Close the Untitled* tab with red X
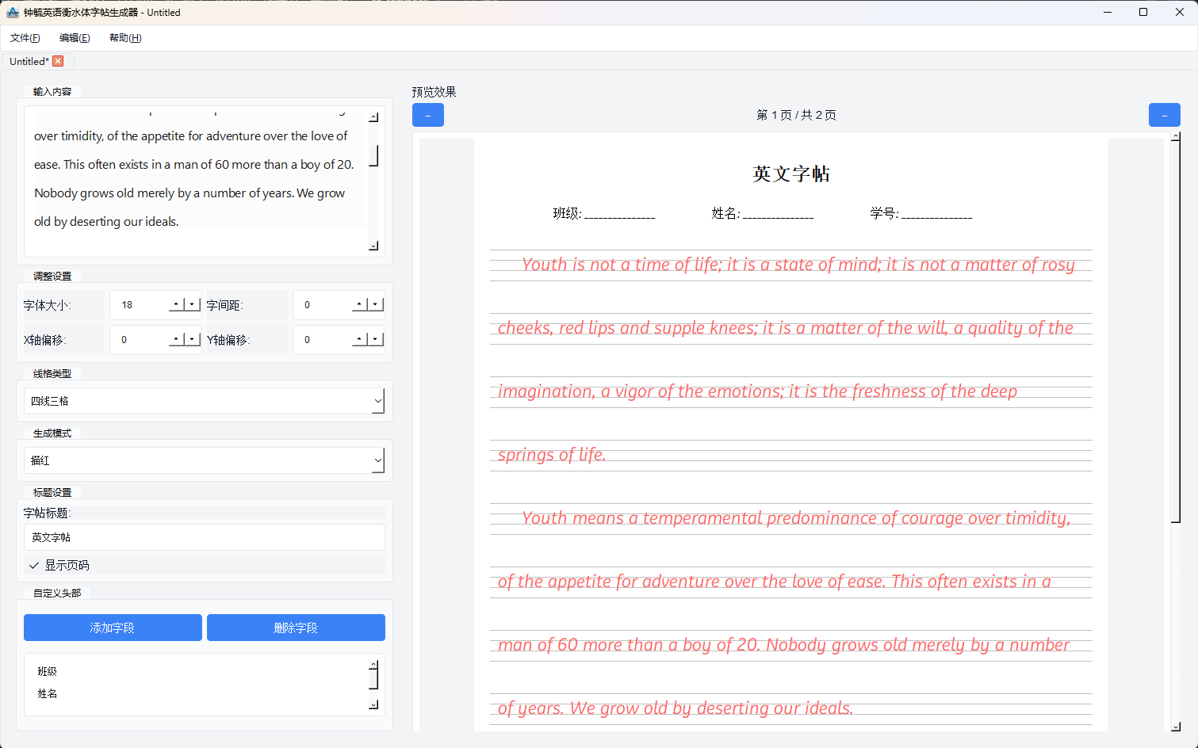Image resolution: width=1198 pixels, height=748 pixels. pos(58,61)
